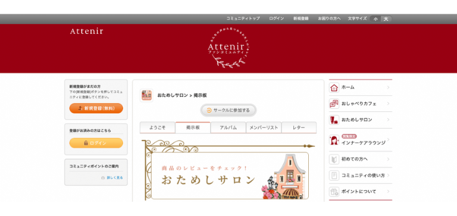Set font size to 小

pyautogui.click(x=375, y=19)
